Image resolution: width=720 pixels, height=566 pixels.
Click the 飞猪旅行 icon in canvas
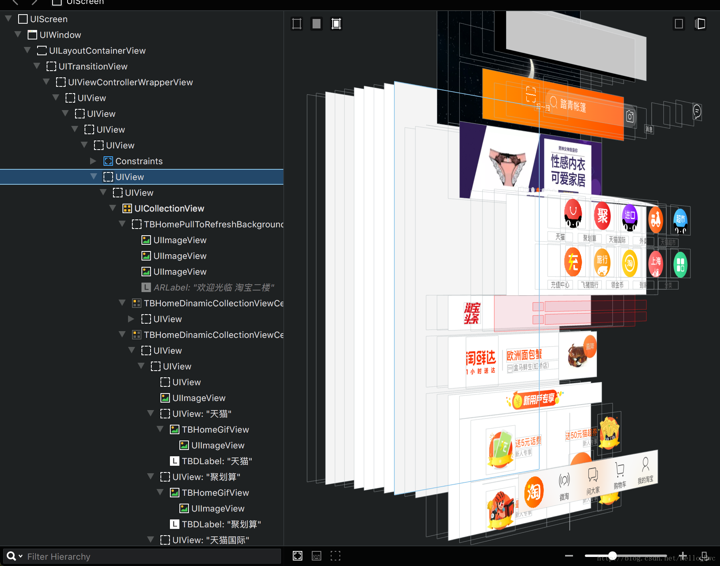(602, 262)
